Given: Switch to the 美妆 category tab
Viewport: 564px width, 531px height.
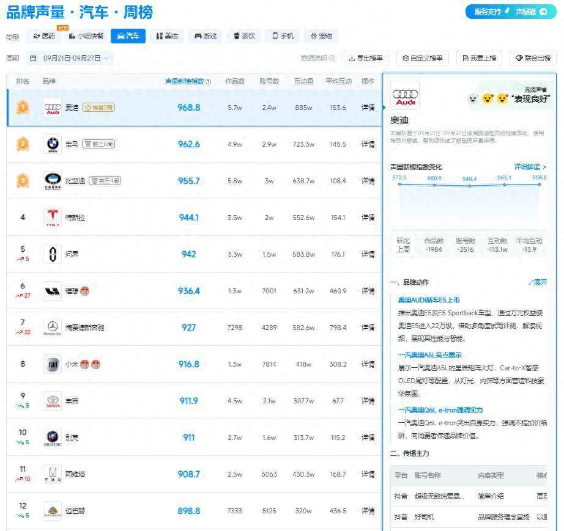Looking at the screenshot, I should tap(167, 35).
